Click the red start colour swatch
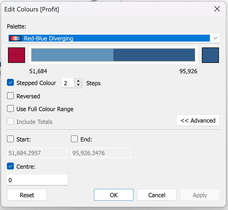This screenshot has width=228, height=210. coord(17,55)
